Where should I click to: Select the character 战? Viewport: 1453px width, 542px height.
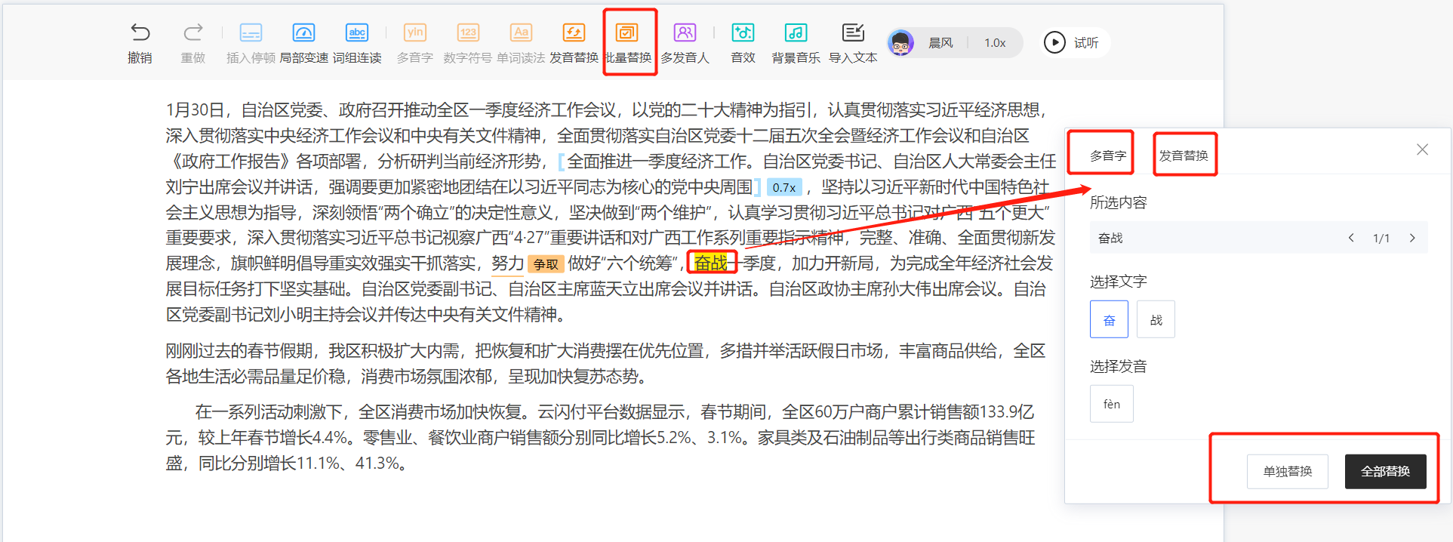click(1156, 319)
